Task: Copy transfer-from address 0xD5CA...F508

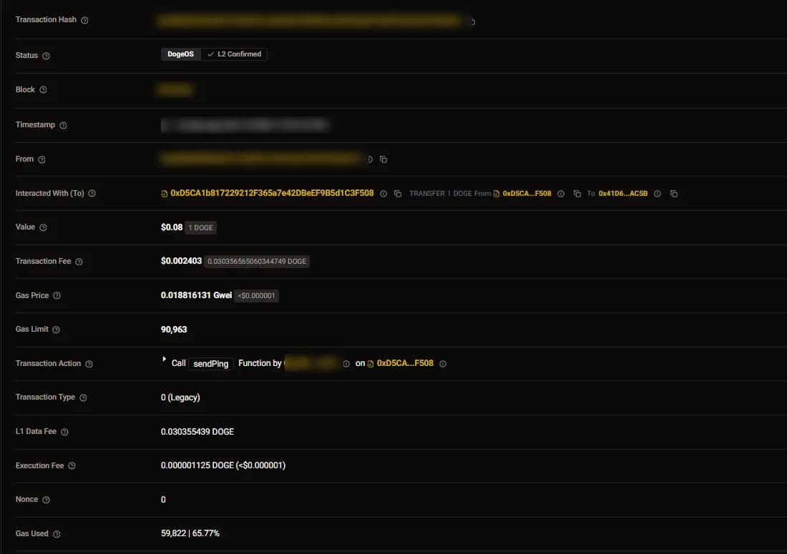Action: [577, 194]
